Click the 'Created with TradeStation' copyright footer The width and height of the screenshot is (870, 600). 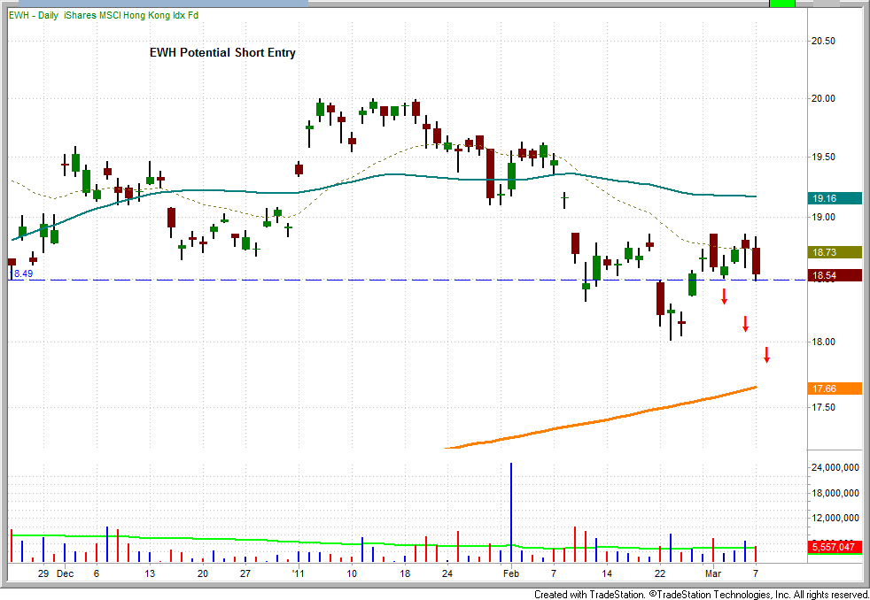click(x=702, y=594)
